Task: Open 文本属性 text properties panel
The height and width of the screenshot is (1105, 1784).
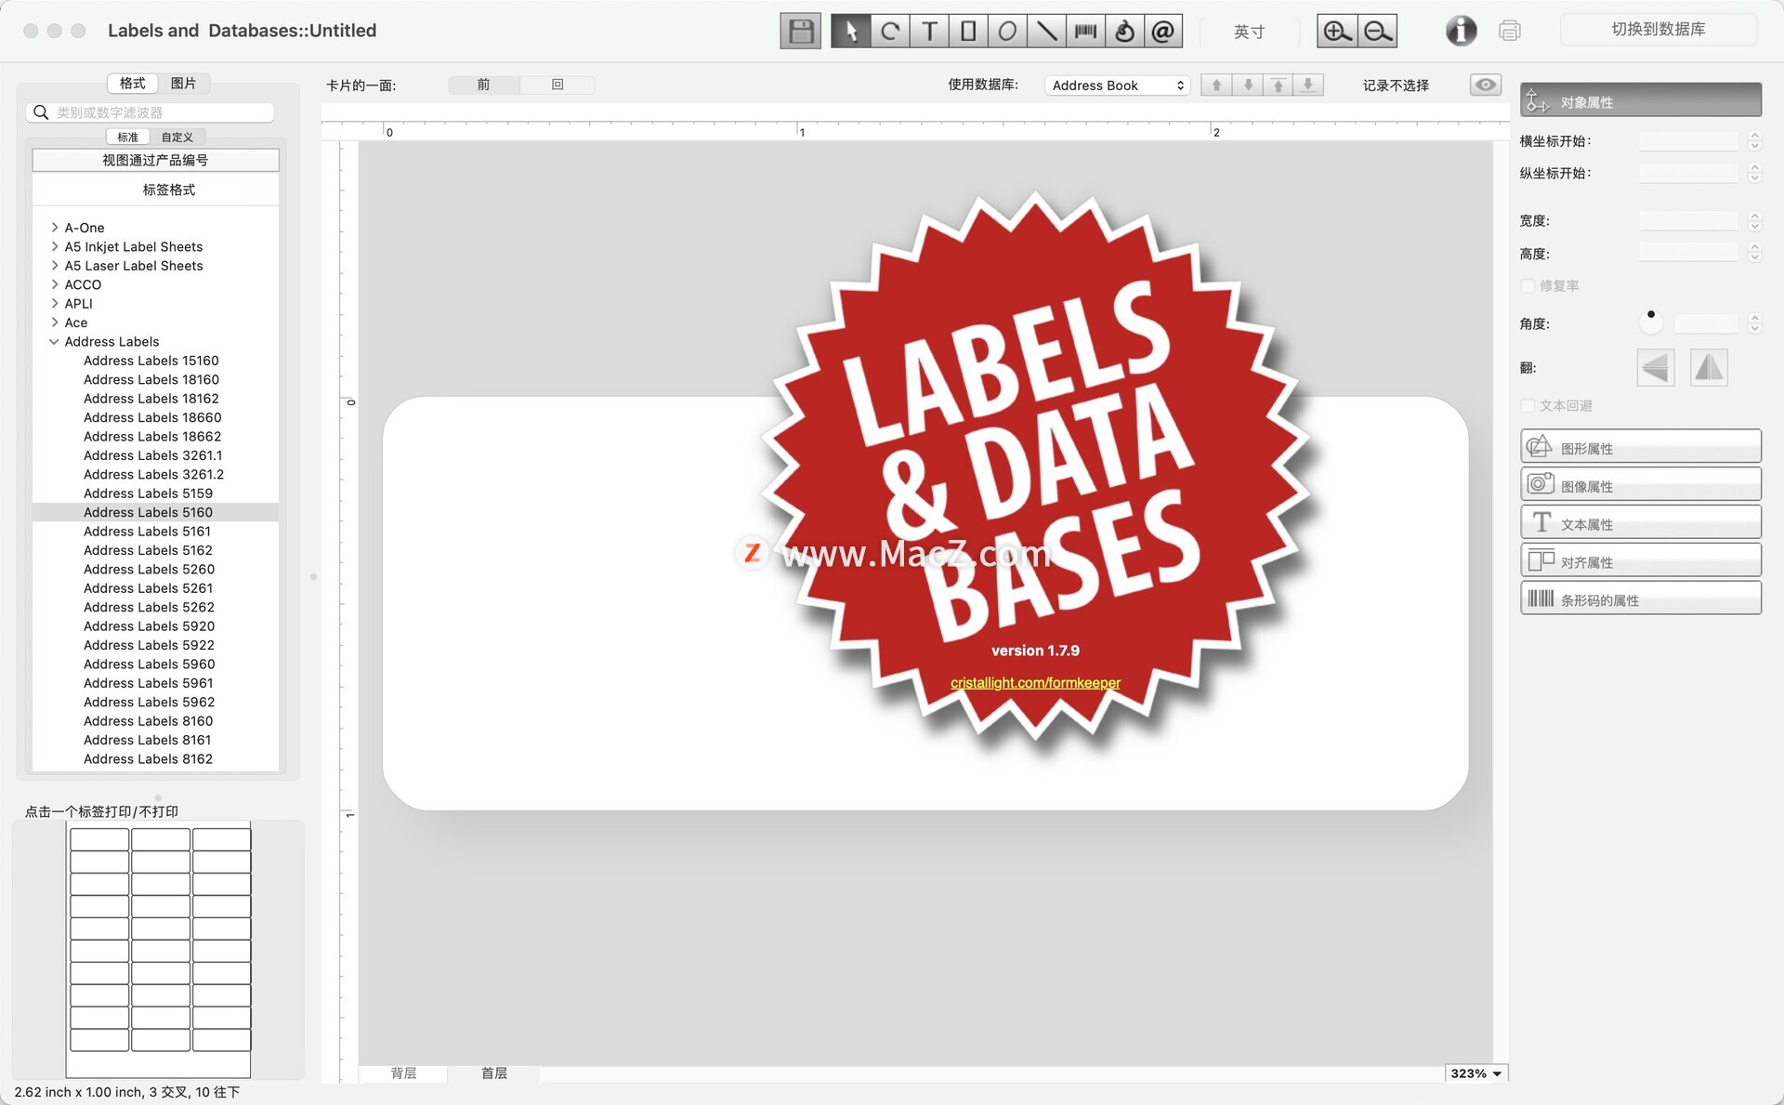Action: [x=1641, y=522]
